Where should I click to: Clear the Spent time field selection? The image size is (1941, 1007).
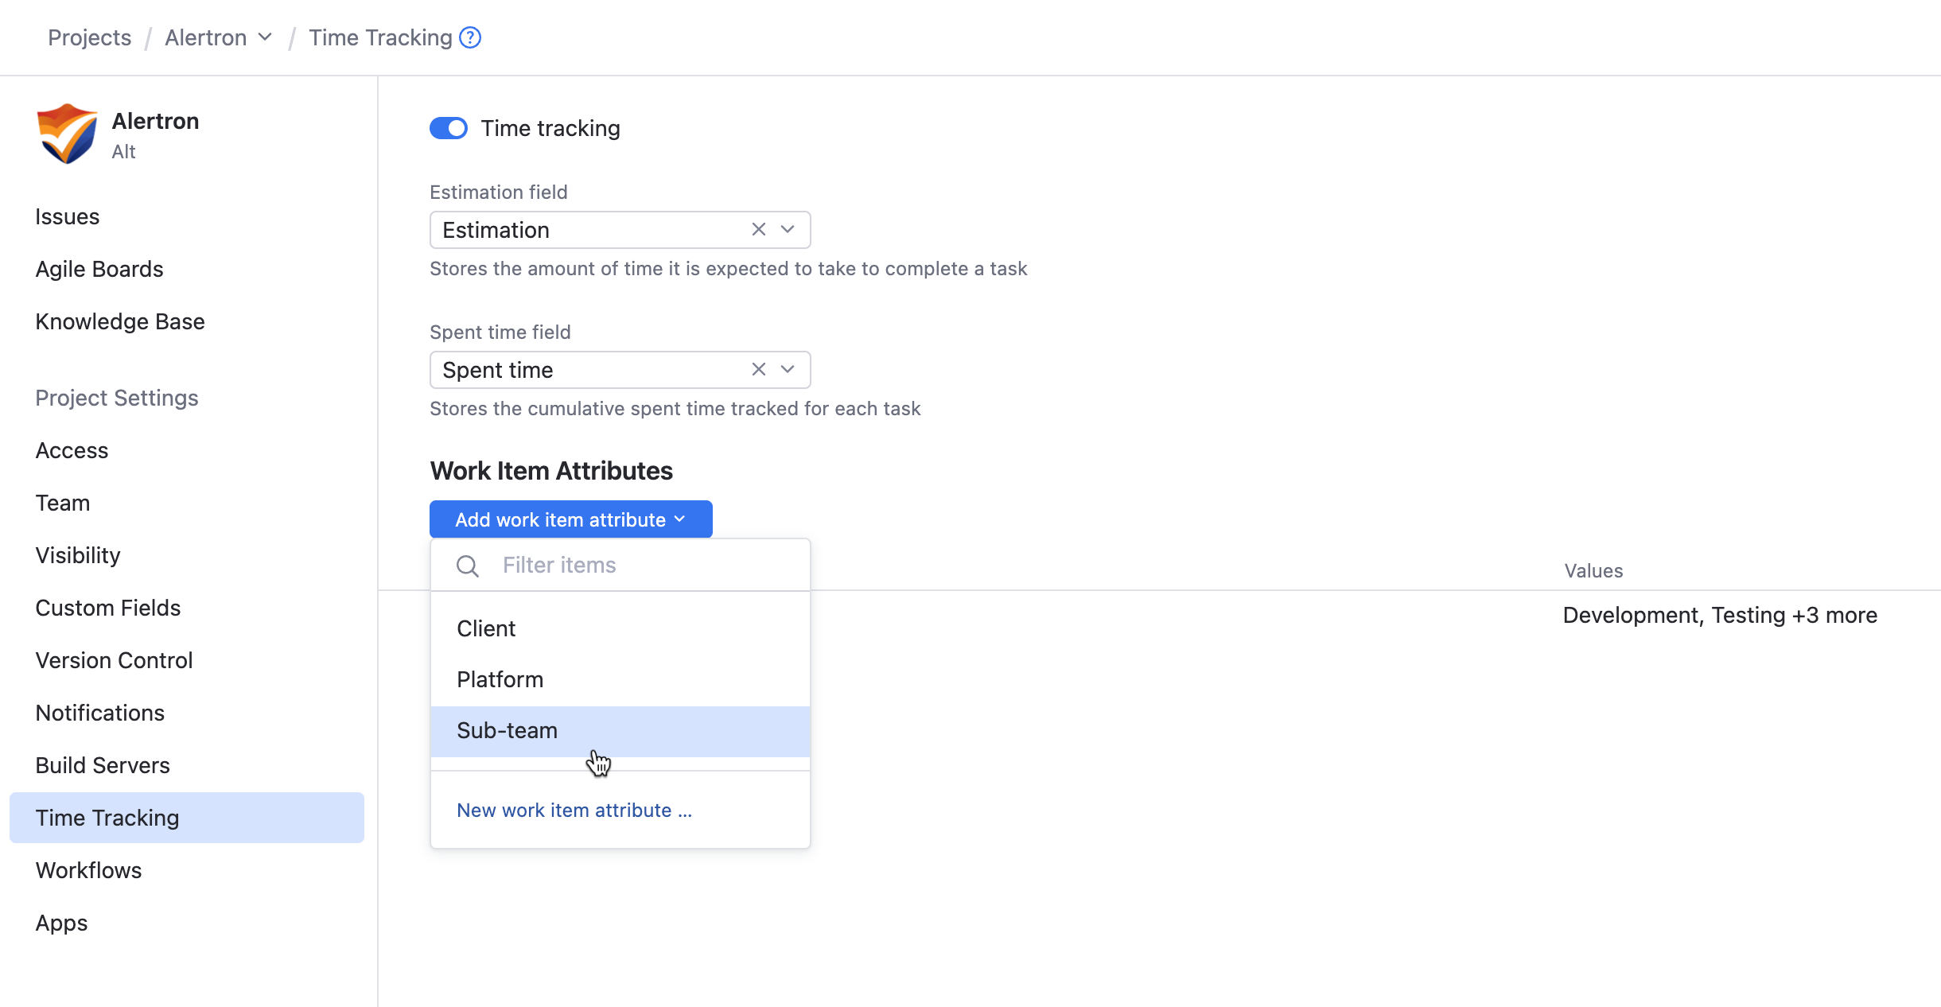point(758,370)
